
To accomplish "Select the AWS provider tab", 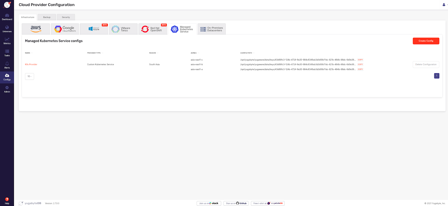I will point(36,29).
